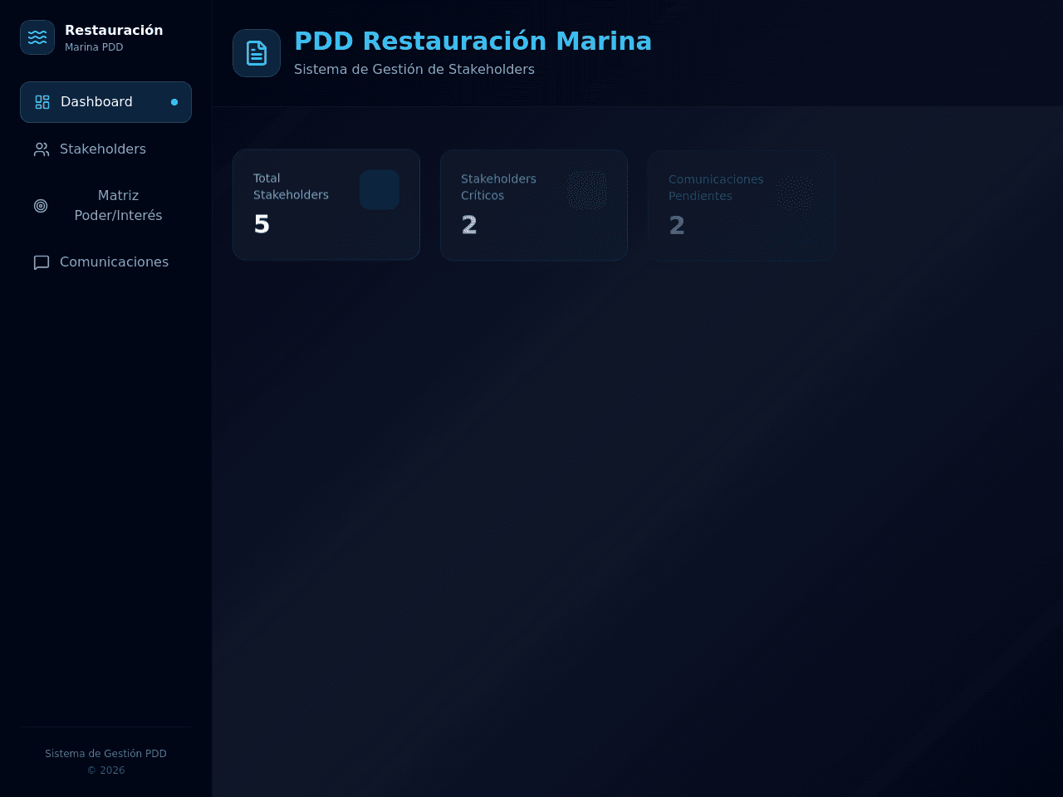
Task: Click the value 2 under Stakeholders Críticos
Action: tap(469, 225)
